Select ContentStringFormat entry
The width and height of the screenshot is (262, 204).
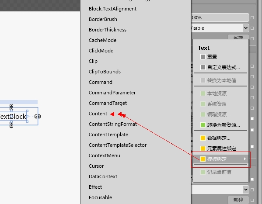point(113,124)
